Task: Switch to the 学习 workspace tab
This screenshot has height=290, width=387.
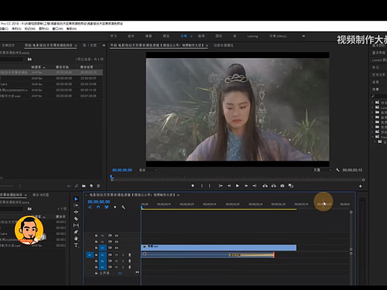Action: coord(114,36)
